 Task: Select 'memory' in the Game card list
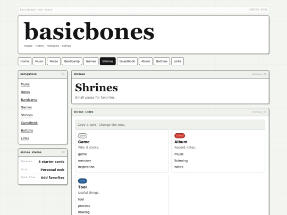point(85,160)
